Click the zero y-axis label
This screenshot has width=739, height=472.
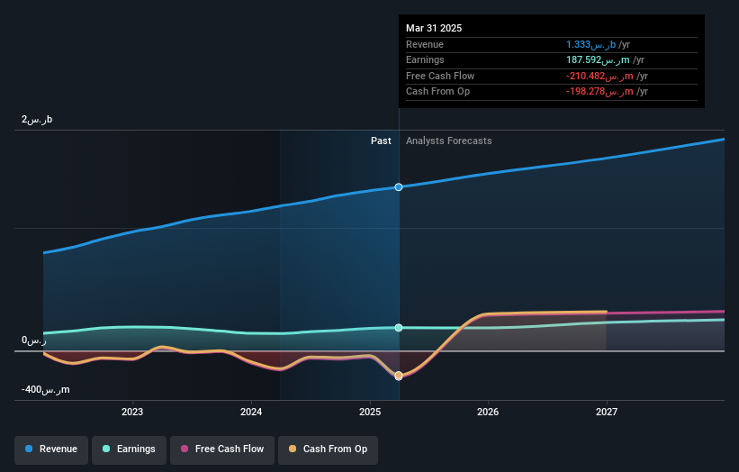[34, 340]
